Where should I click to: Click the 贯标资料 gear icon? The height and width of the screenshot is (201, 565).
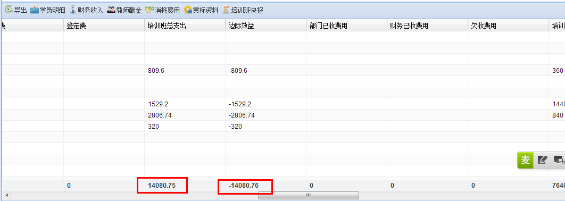(x=188, y=10)
